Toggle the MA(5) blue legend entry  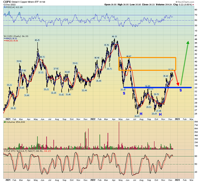[10, 38]
